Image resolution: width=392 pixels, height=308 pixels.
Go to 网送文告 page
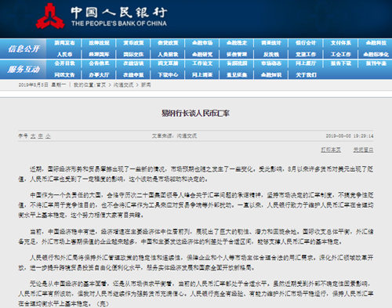click(x=64, y=75)
